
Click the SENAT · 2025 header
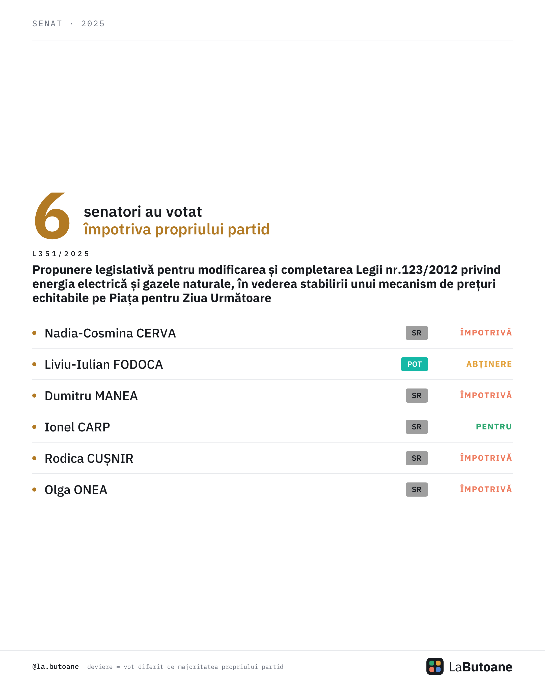click(68, 24)
